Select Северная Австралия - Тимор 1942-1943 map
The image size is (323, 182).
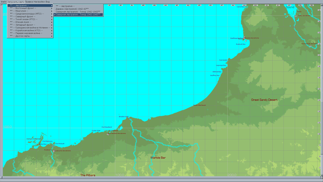tap(78, 12)
